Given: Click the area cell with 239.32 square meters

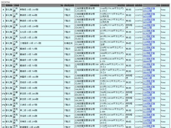Looking at the screenshot, I should [113, 82].
